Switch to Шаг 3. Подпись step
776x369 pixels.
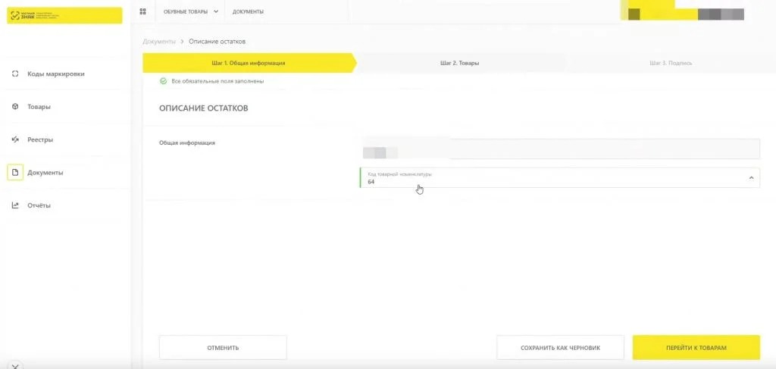coord(671,63)
